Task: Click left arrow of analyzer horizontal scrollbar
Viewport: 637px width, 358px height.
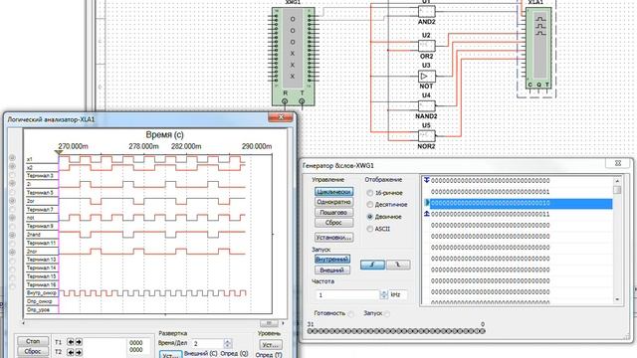Action: coord(23,323)
